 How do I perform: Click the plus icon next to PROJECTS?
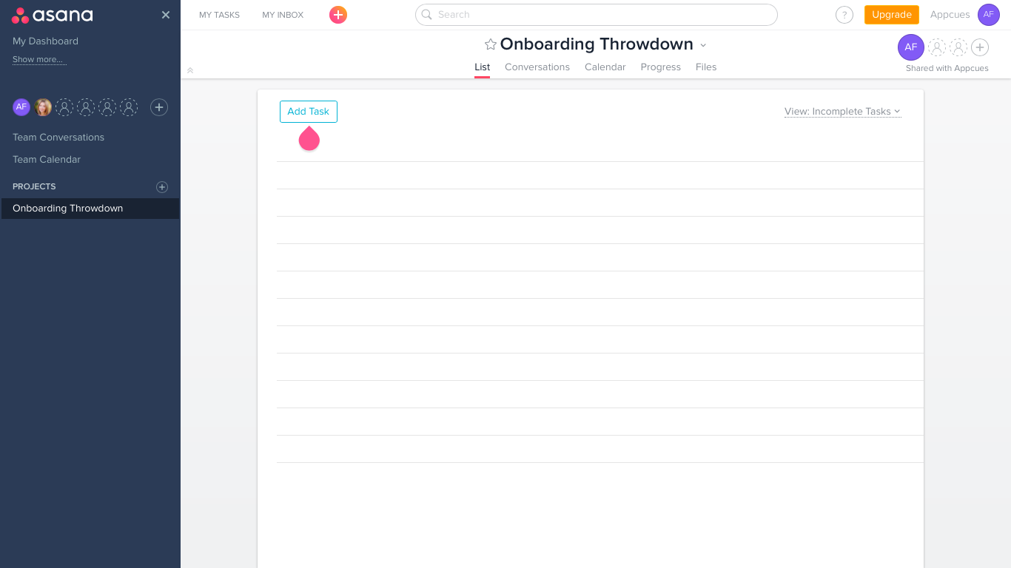pos(162,187)
